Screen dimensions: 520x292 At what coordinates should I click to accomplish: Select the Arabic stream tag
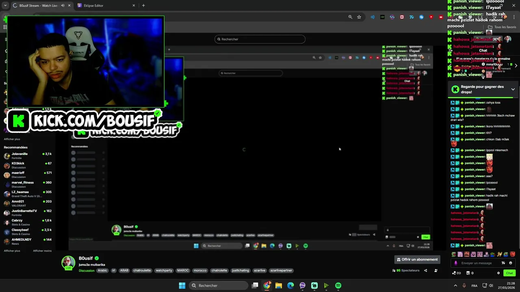tap(102, 271)
